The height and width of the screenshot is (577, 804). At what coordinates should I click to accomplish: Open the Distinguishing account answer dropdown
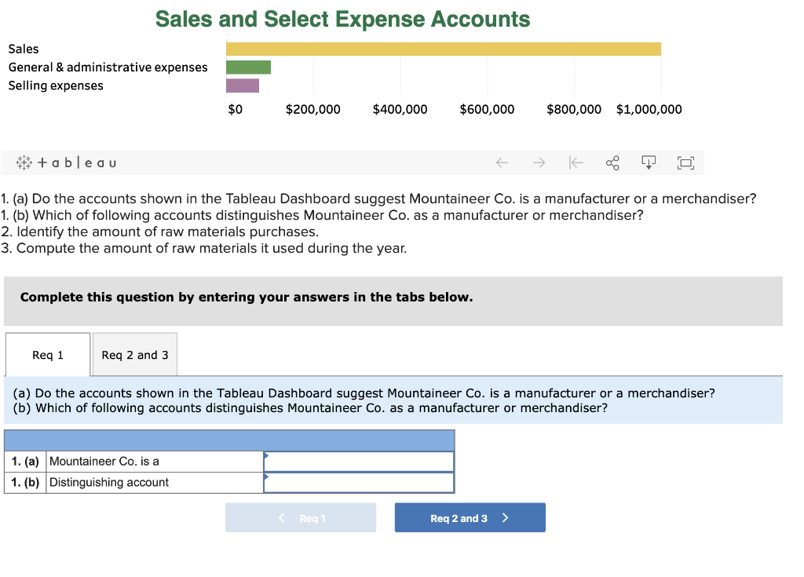[358, 482]
